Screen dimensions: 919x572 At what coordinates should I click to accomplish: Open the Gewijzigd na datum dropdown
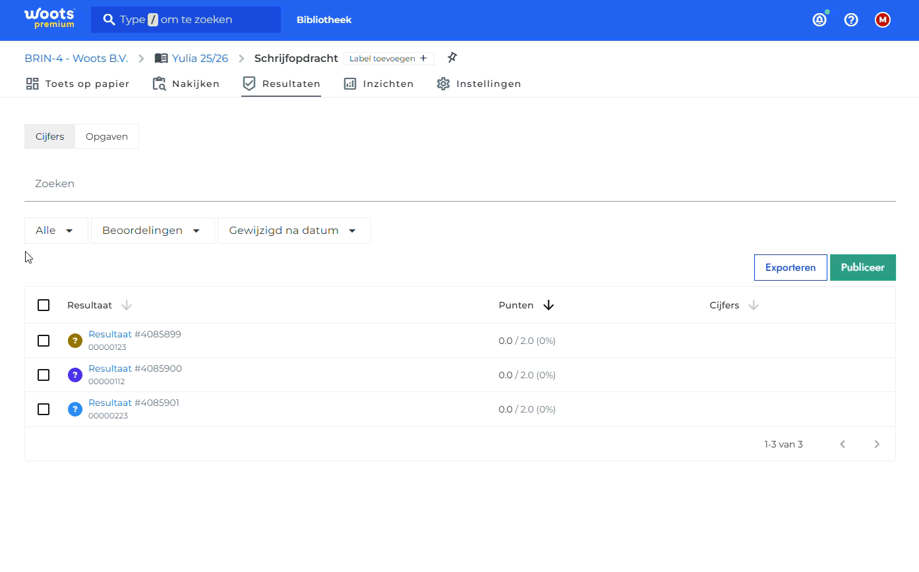[x=294, y=231]
